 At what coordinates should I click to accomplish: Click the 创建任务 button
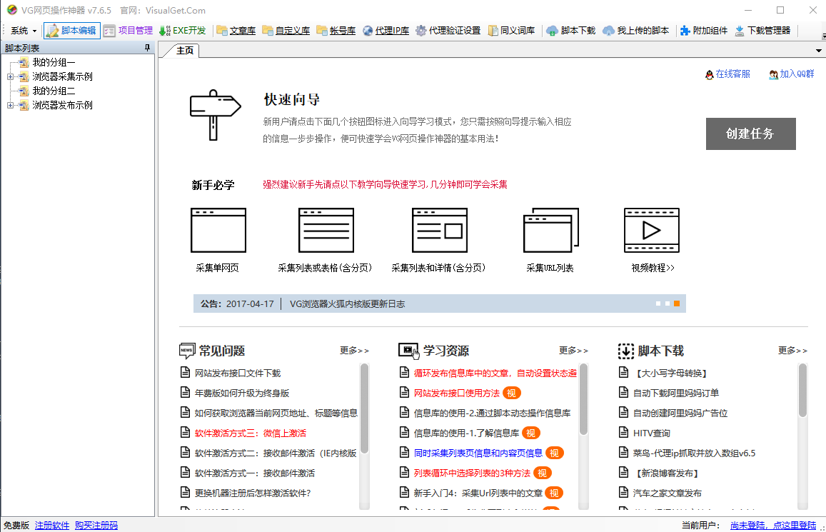point(750,134)
